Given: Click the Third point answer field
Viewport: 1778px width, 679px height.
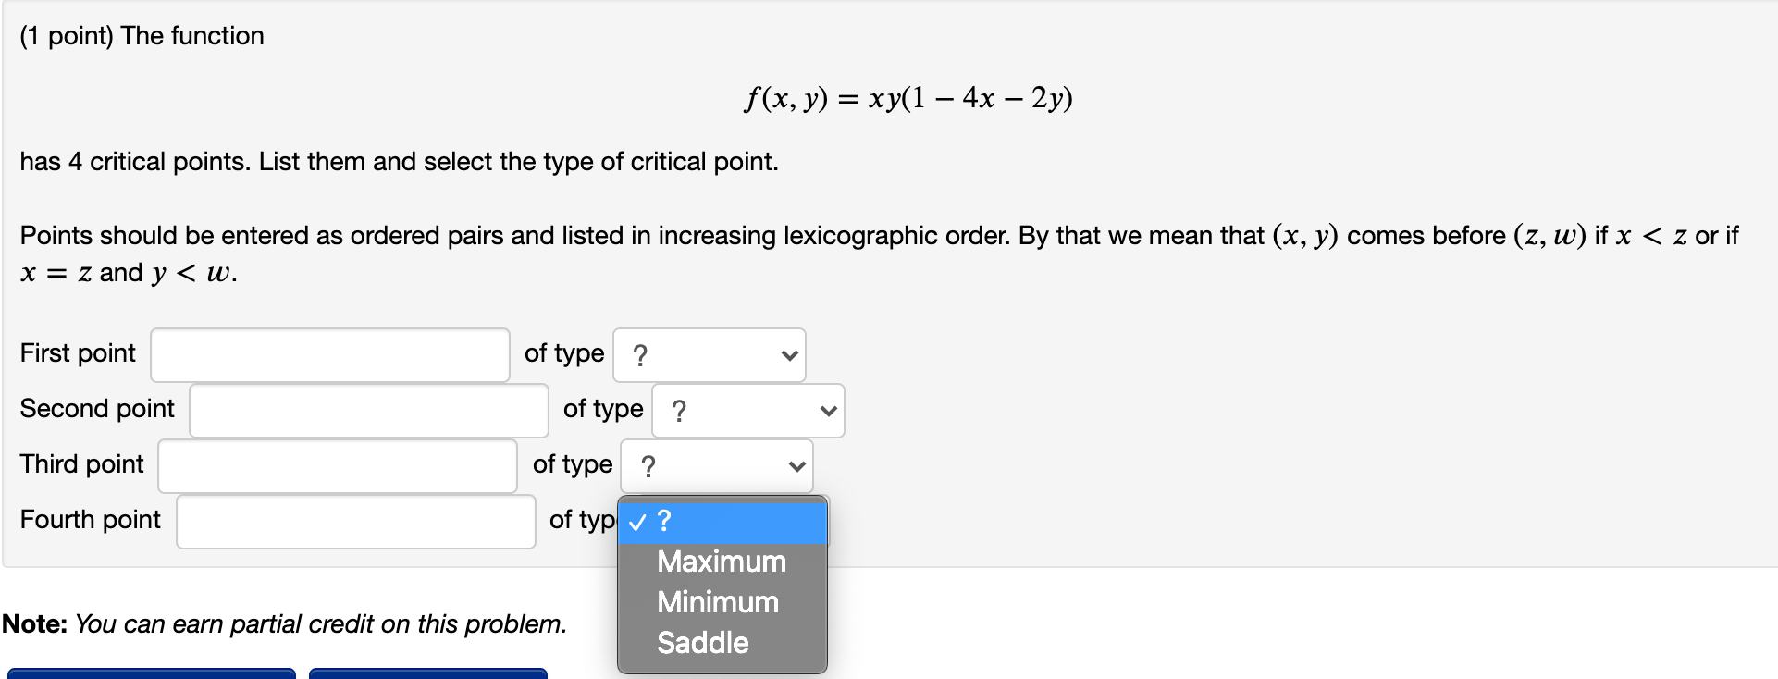Looking at the screenshot, I should click(x=336, y=465).
